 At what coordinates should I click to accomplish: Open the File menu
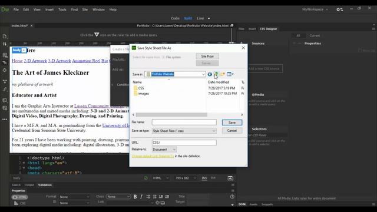click(x=16, y=9)
